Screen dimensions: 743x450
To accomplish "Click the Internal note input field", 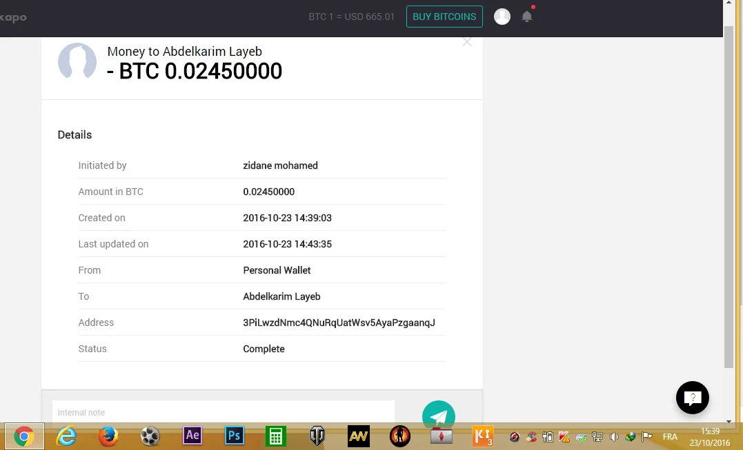I will tap(223, 412).
